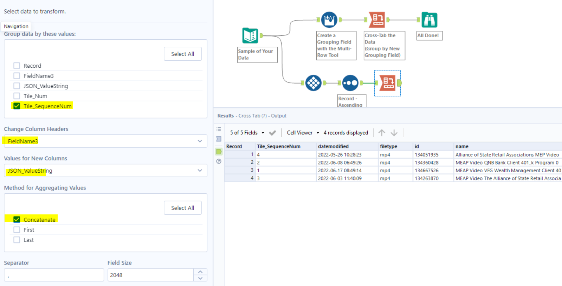Click the Sort tool three-dots icon
This screenshot has height=286, width=562.
[350, 83]
